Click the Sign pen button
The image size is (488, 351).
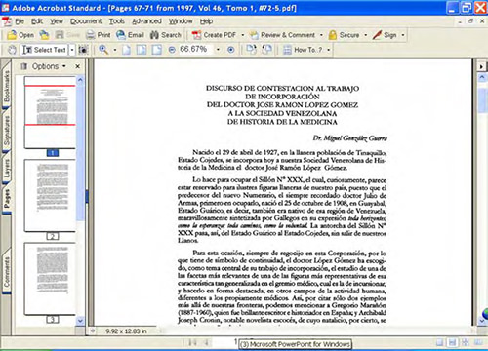pos(386,35)
